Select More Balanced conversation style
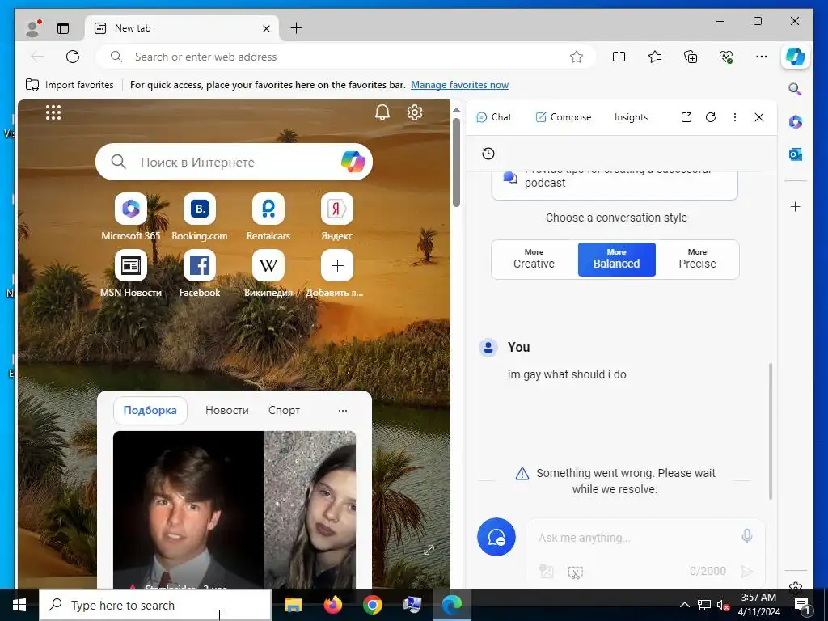 tap(616, 260)
